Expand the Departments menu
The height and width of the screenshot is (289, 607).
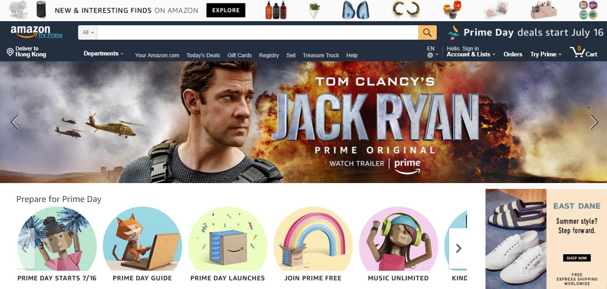point(103,53)
